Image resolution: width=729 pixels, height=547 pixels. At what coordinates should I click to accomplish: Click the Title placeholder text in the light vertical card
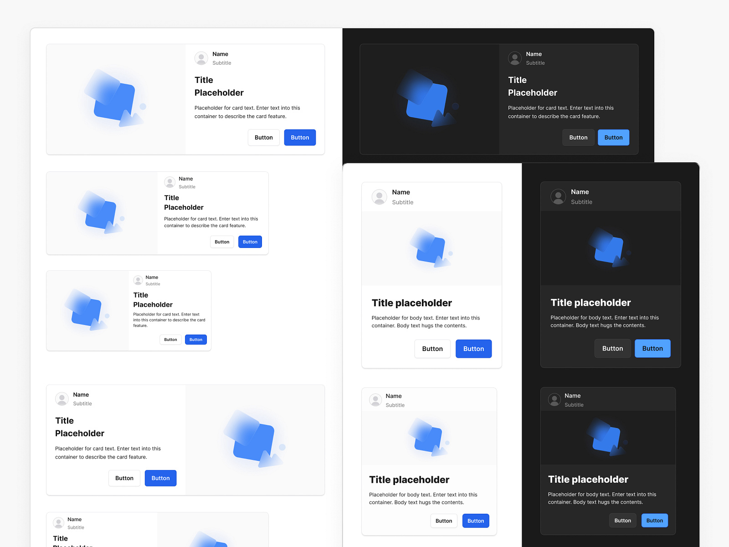(x=411, y=303)
